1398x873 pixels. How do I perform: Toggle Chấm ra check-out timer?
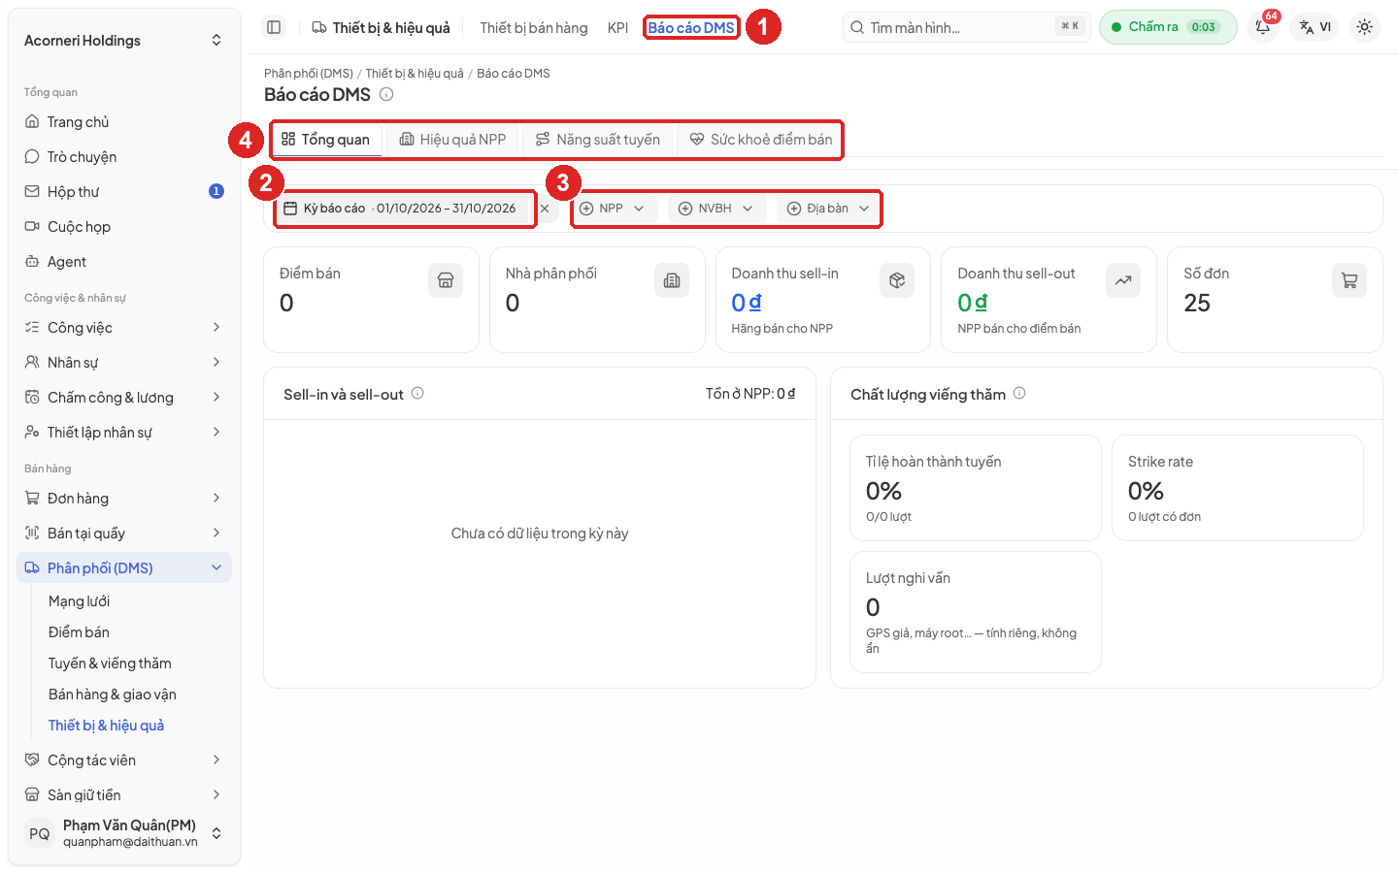tap(1168, 27)
